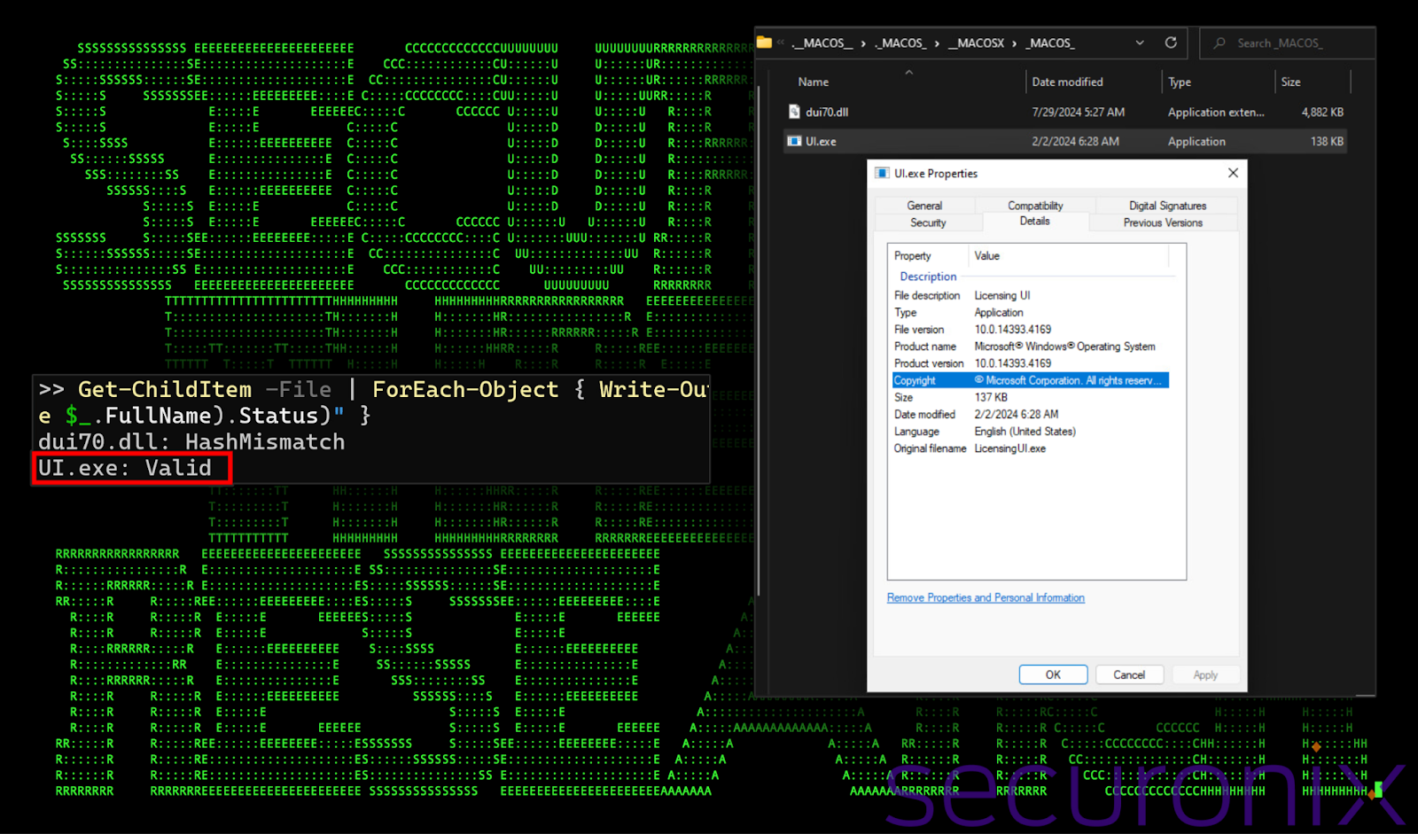Click the 4,882 KB size cell
The width and height of the screenshot is (1418, 834).
pyautogui.click(x=1322, y=112)
